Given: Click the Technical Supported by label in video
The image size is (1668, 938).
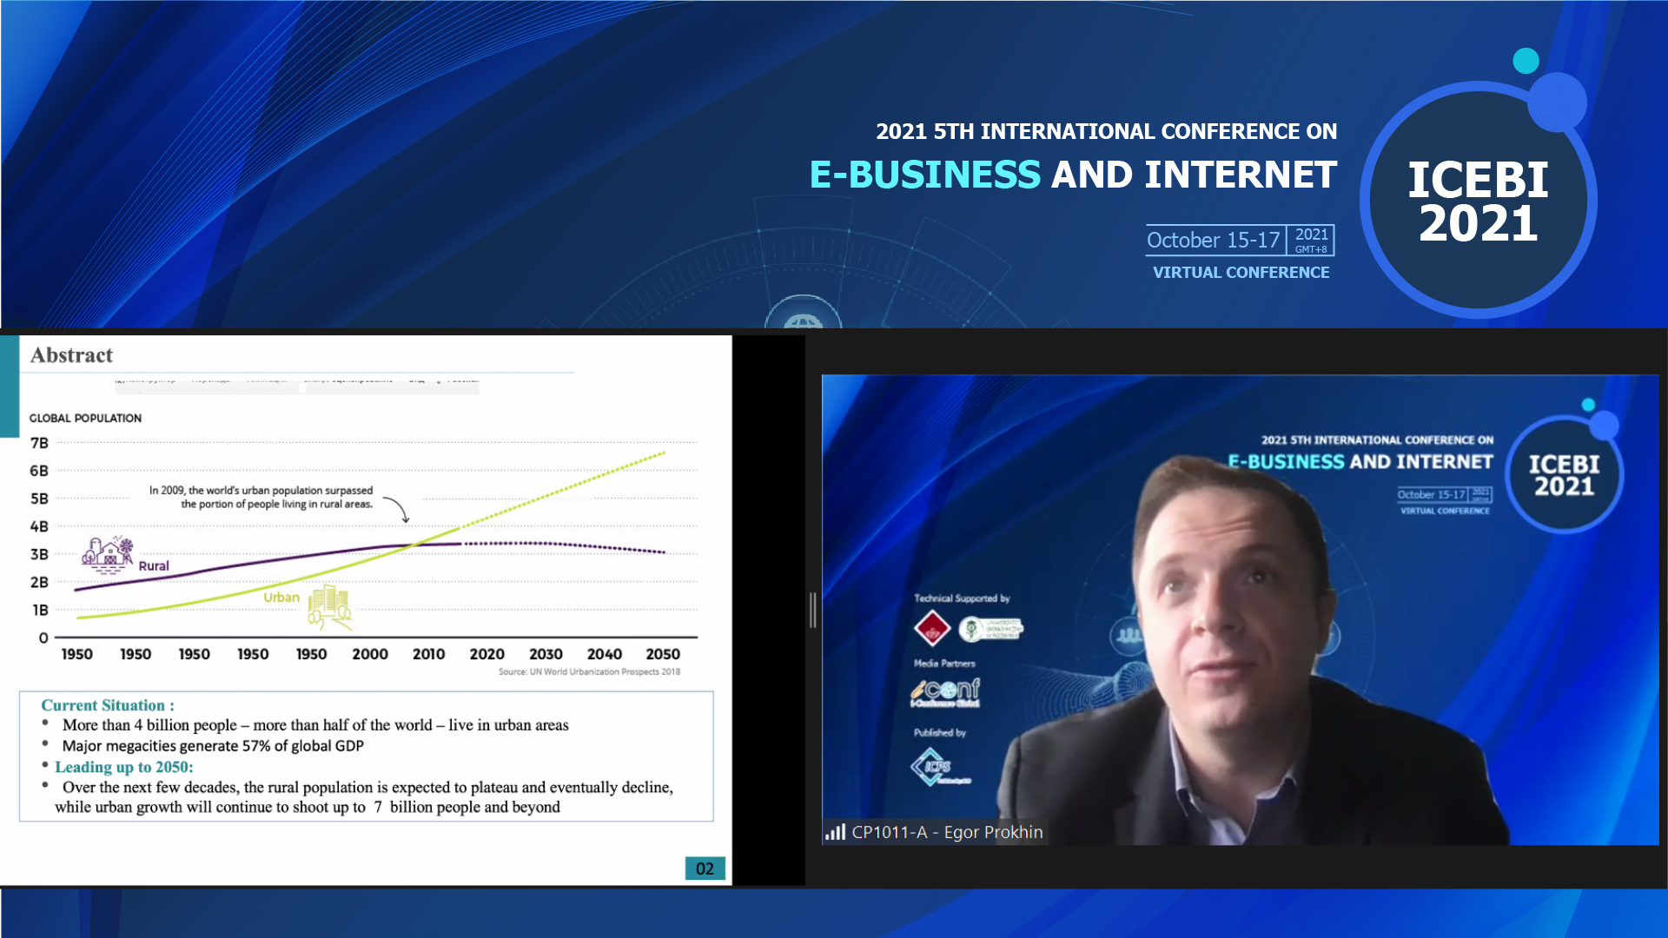Looking at the screenshot, I should coord(962,598).
